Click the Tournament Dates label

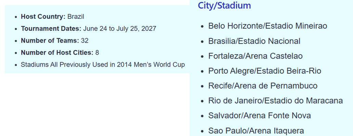51,29
